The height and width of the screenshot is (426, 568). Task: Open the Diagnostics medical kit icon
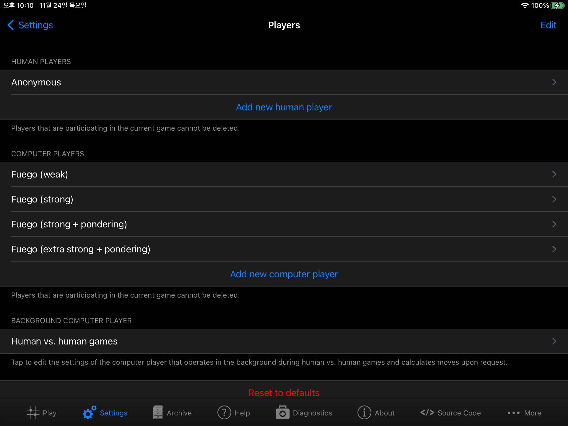point(282,412)
